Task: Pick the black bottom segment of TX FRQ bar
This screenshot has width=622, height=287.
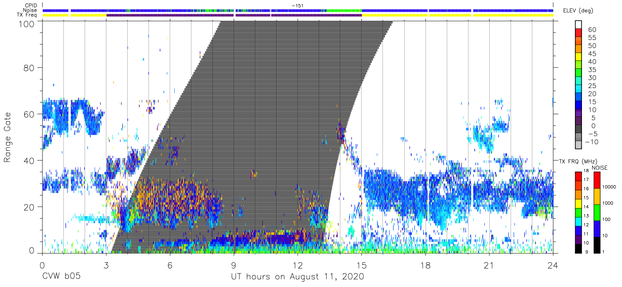Action: [x=578, y=249]
